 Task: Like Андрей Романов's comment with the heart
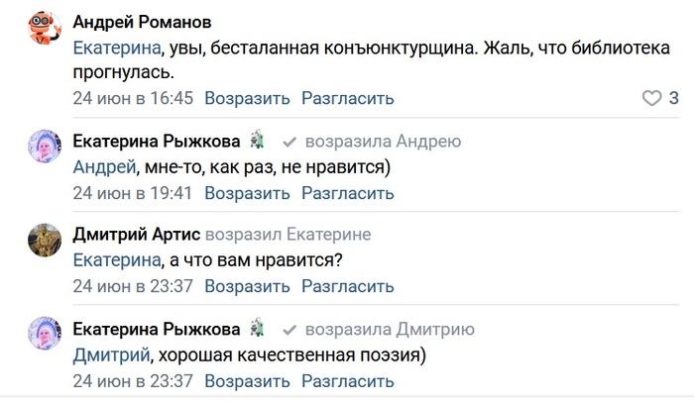click(651, 98)
